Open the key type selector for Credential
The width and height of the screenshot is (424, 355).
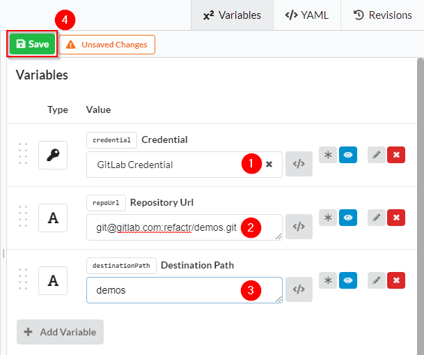pyautogui.click(x=52, y=155)
